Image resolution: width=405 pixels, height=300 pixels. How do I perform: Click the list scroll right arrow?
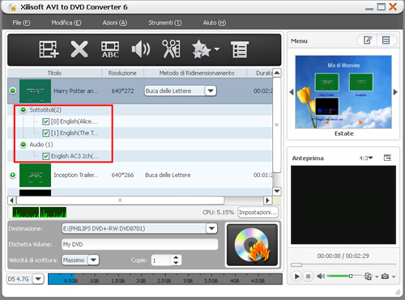[x=267, y=201]
